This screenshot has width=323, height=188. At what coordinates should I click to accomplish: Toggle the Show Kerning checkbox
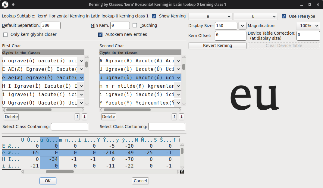154,16
